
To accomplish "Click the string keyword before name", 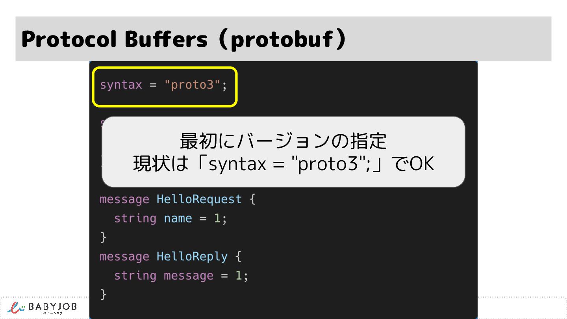I will click(x=135, y=218).
